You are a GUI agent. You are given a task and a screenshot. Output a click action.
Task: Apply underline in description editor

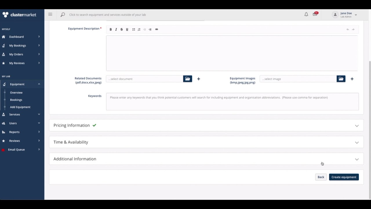[x=127, y=29]
